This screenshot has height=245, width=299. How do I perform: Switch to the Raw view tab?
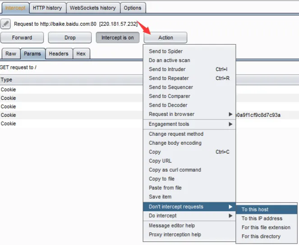tap(11, 54)
